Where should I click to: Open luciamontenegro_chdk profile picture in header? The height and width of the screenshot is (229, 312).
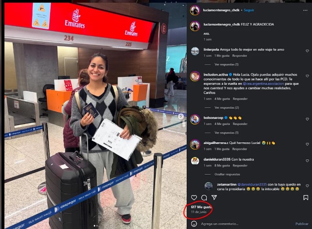pyautogui.click(x=195, y=10)
